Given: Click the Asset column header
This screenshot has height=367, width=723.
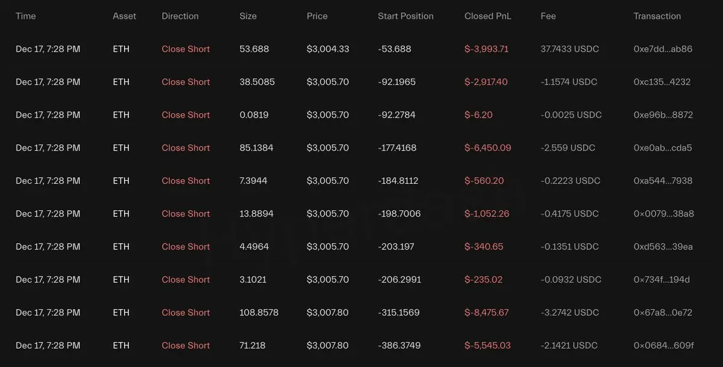Looking at the screenshot, I should pyautogui.click(x=125, y=16).
